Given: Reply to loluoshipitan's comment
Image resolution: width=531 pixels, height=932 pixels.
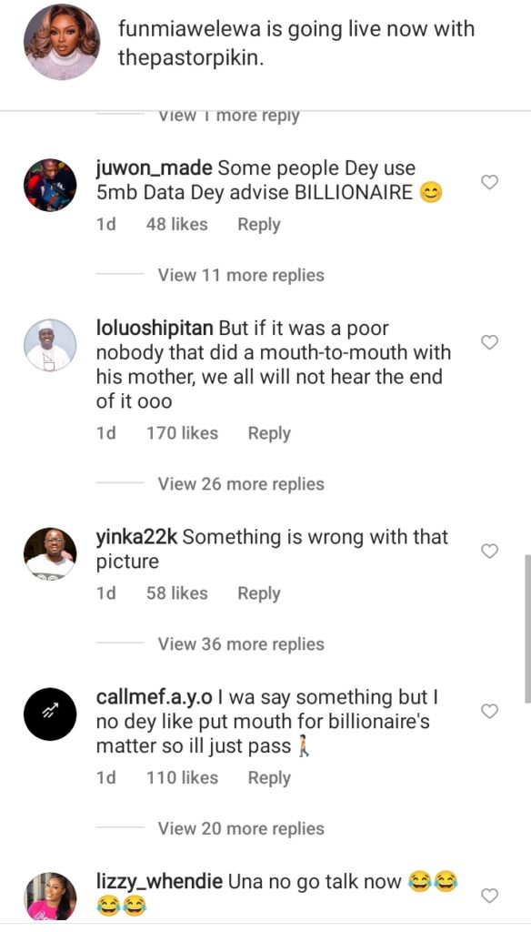Looking at the screenshot, I should tap(269, 433).
